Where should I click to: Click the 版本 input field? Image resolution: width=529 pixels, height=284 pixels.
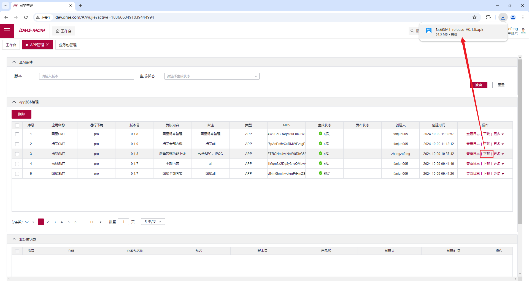[x=87, y=76]
